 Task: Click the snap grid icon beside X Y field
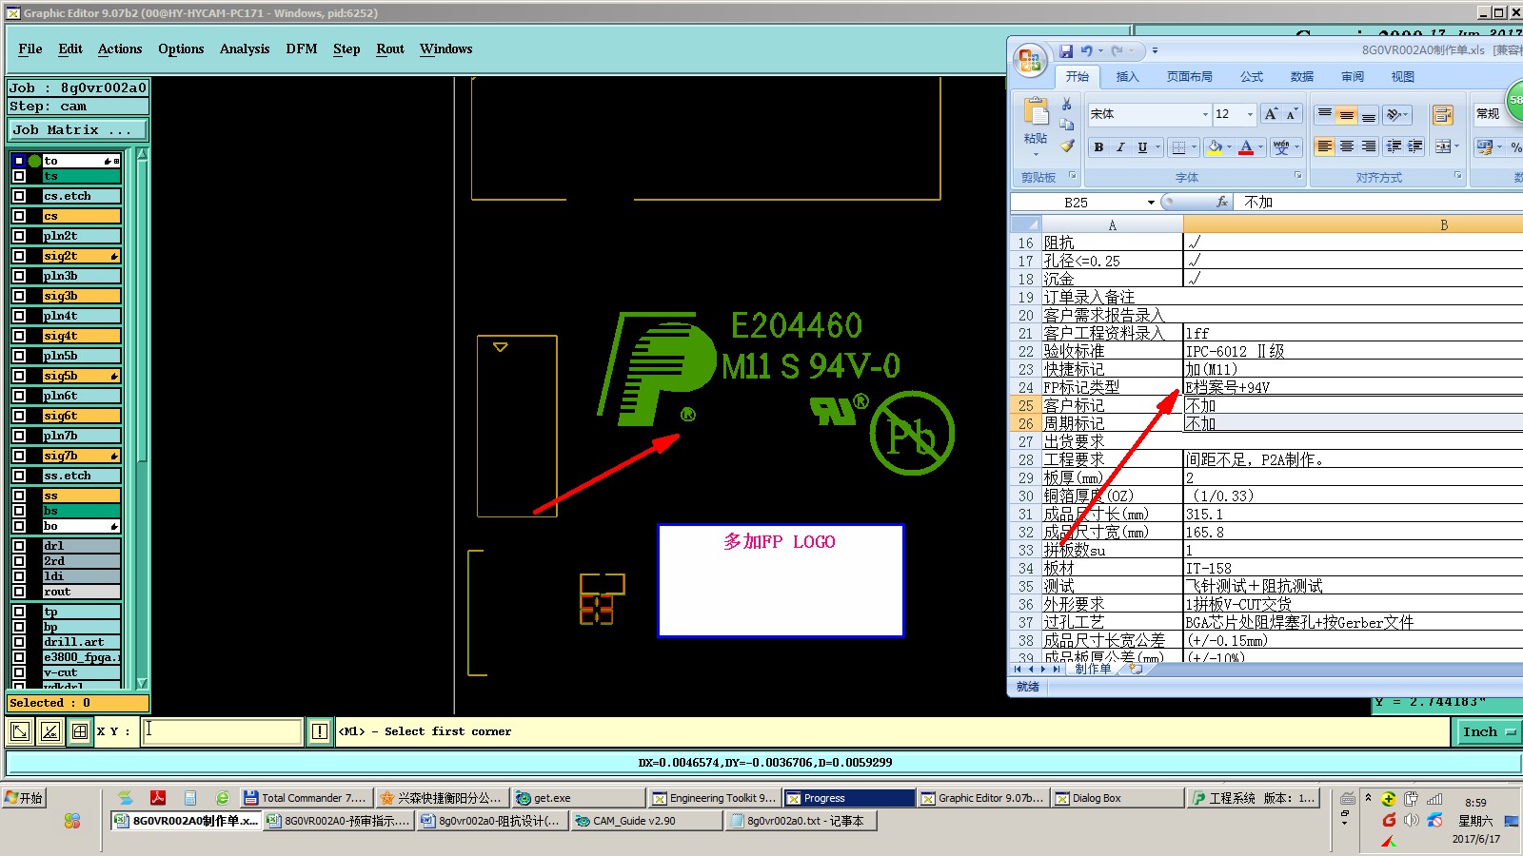80,731
